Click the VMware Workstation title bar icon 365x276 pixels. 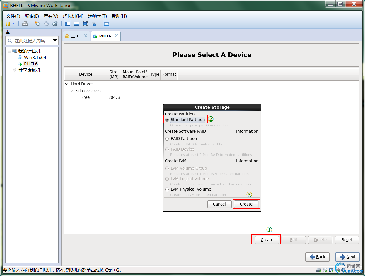(6, 5)
